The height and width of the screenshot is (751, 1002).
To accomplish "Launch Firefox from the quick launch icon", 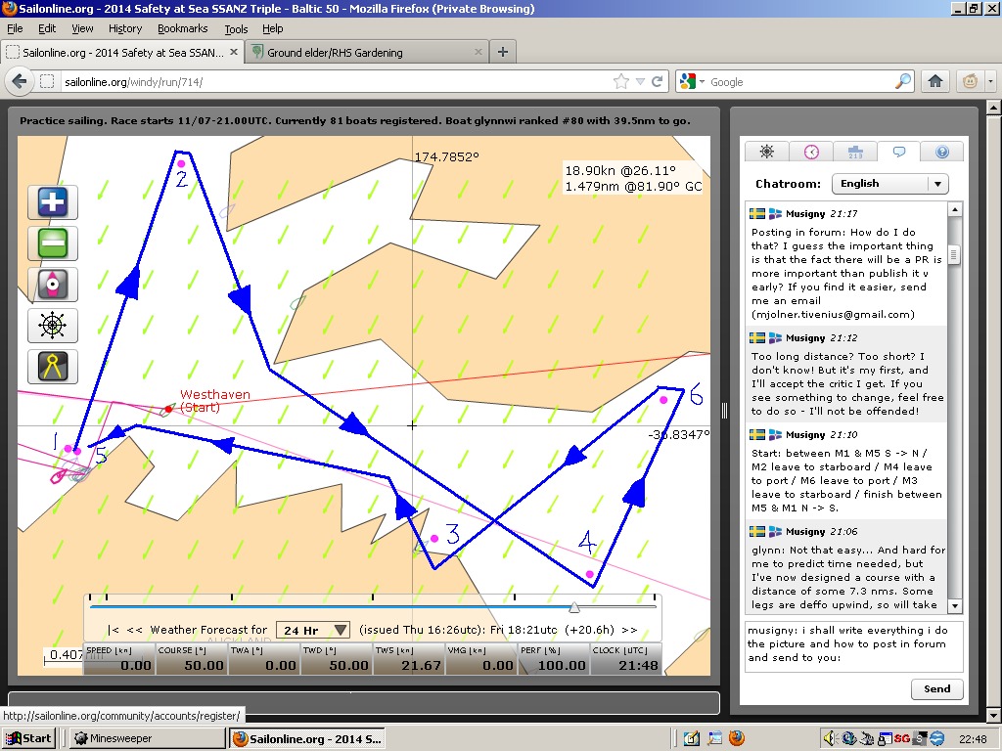I will 737,739.
